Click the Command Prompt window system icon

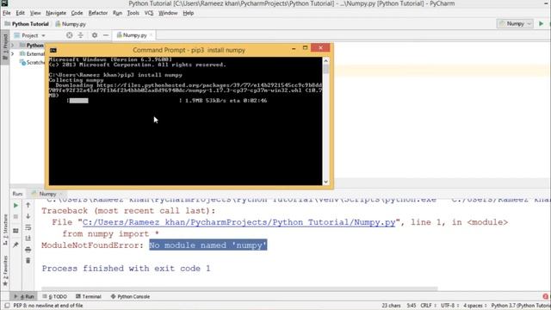(x=53, y=50)
